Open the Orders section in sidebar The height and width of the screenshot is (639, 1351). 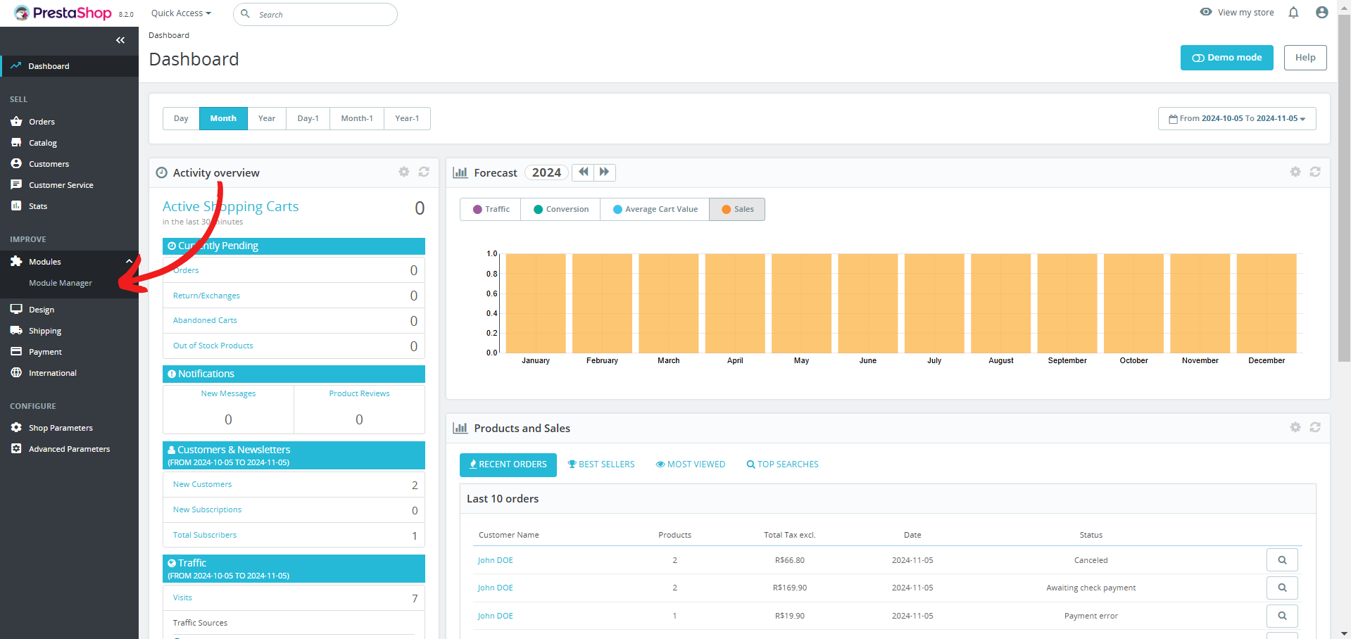[x=42, y=121]
